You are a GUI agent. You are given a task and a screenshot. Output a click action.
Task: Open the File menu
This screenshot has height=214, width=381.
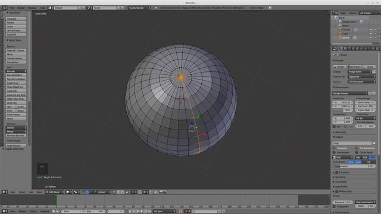point(12,8)
